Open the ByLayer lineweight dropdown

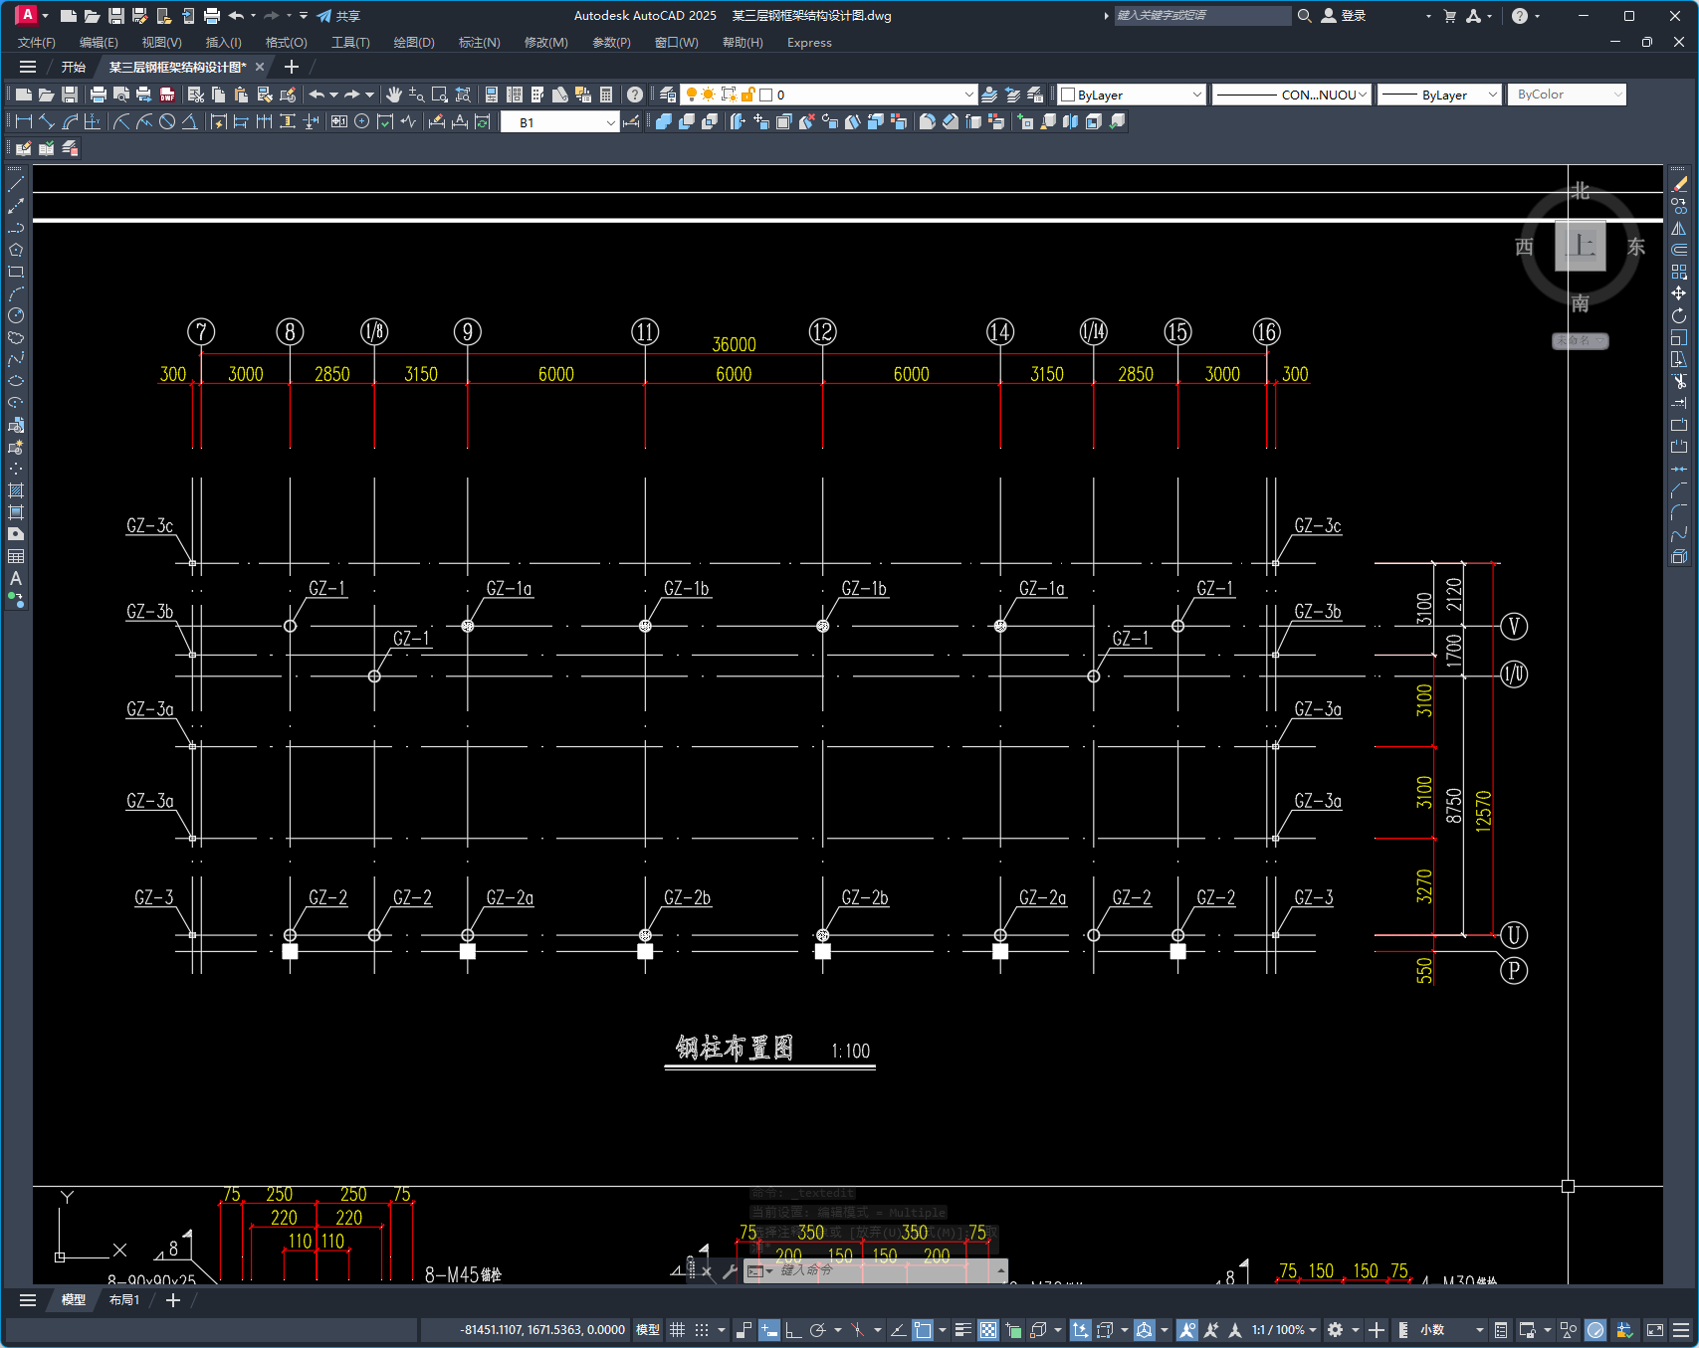(1439, 95)
